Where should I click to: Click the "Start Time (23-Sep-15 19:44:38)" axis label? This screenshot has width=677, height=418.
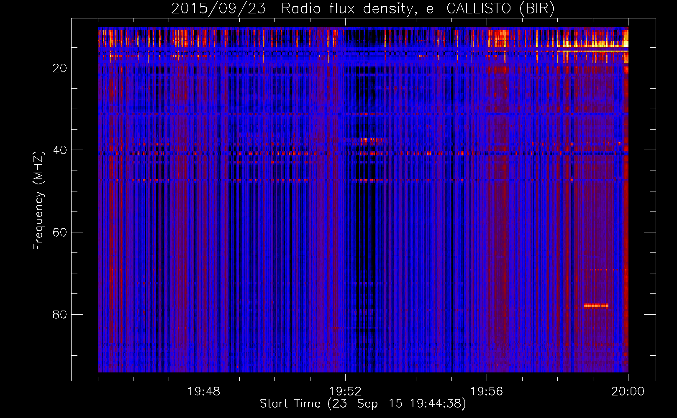pyautogui.click(x=363, y=404)
